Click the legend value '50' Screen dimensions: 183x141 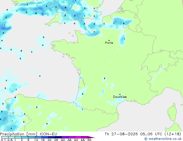pyautogui.click(x=89, y=140)
